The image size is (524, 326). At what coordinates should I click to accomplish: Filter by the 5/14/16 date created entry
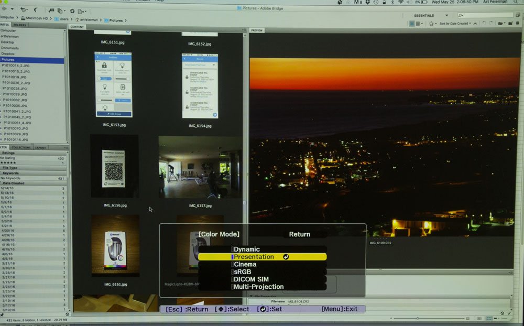[7, 188]
